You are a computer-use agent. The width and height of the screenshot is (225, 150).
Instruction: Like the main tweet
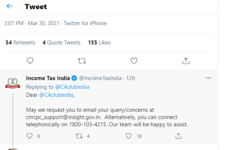click(x=133, y=60)
